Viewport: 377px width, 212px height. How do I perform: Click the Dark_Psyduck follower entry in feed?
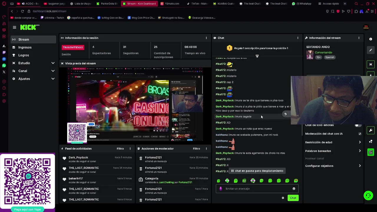tap(97, 159)
